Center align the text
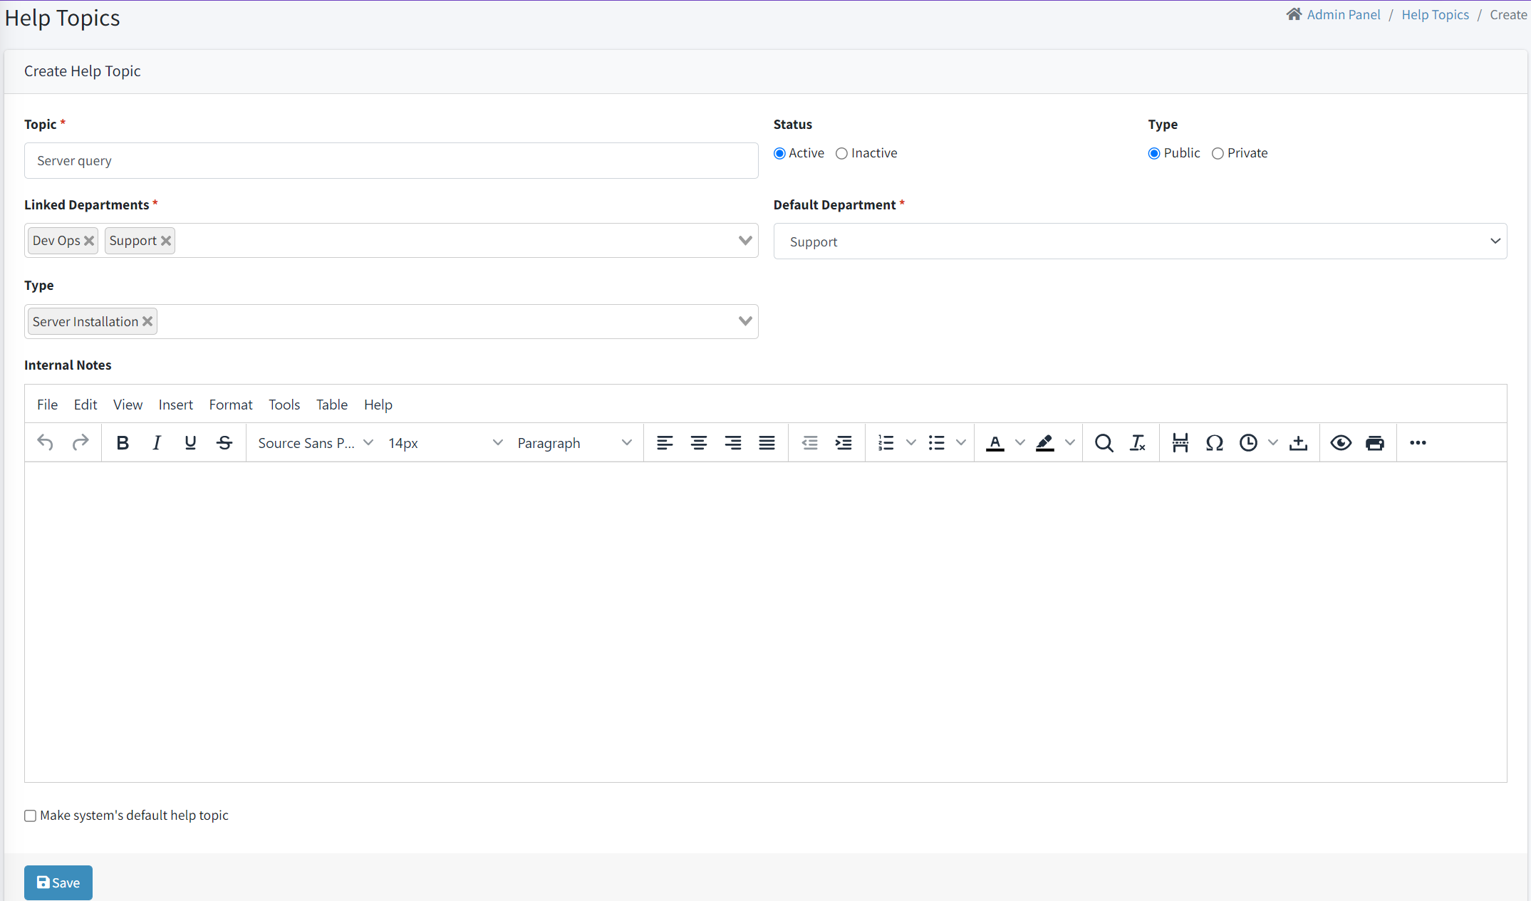 coord(698,443)
